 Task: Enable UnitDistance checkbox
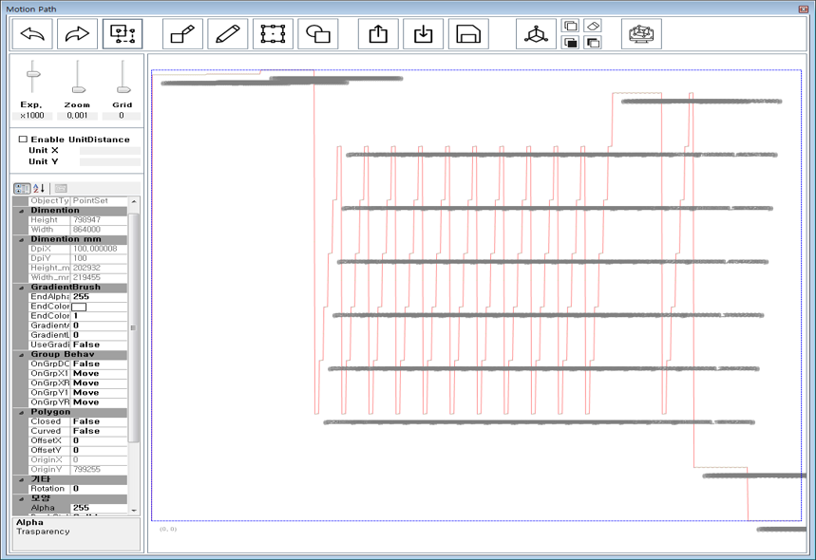point(24,140)
